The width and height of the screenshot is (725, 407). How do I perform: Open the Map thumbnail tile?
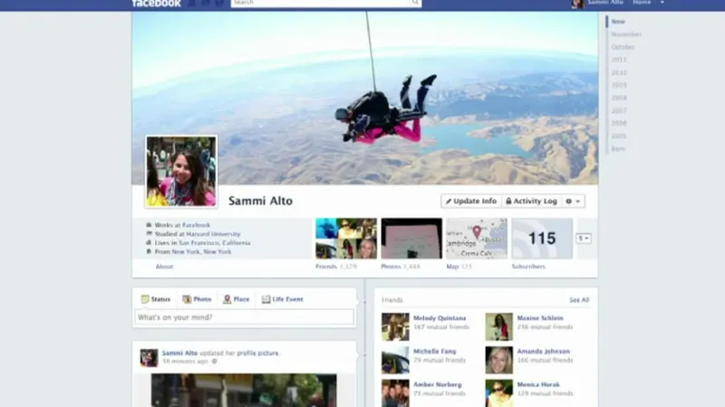[477, 238]
